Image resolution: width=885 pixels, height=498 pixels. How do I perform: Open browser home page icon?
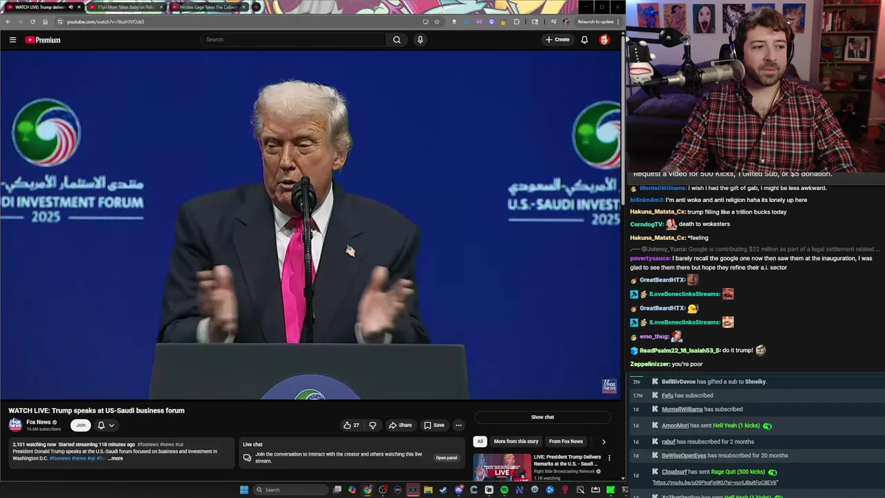[46, 21]
